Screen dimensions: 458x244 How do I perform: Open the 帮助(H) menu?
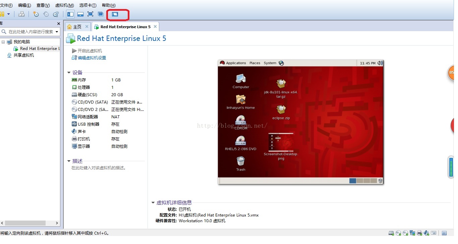click(109, 5)
